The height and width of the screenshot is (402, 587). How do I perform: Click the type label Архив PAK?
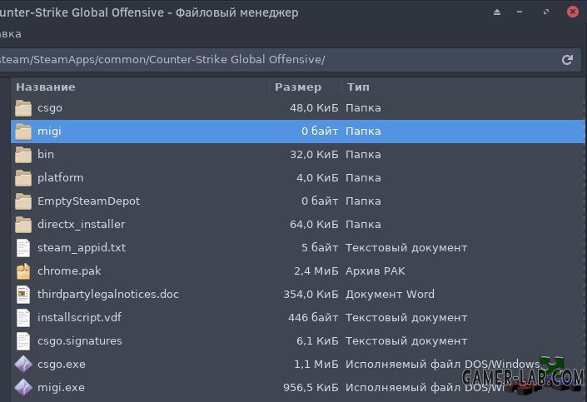click(376, 271)
